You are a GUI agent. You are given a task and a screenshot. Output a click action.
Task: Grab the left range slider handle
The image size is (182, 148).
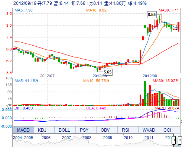tap(174, 140)
